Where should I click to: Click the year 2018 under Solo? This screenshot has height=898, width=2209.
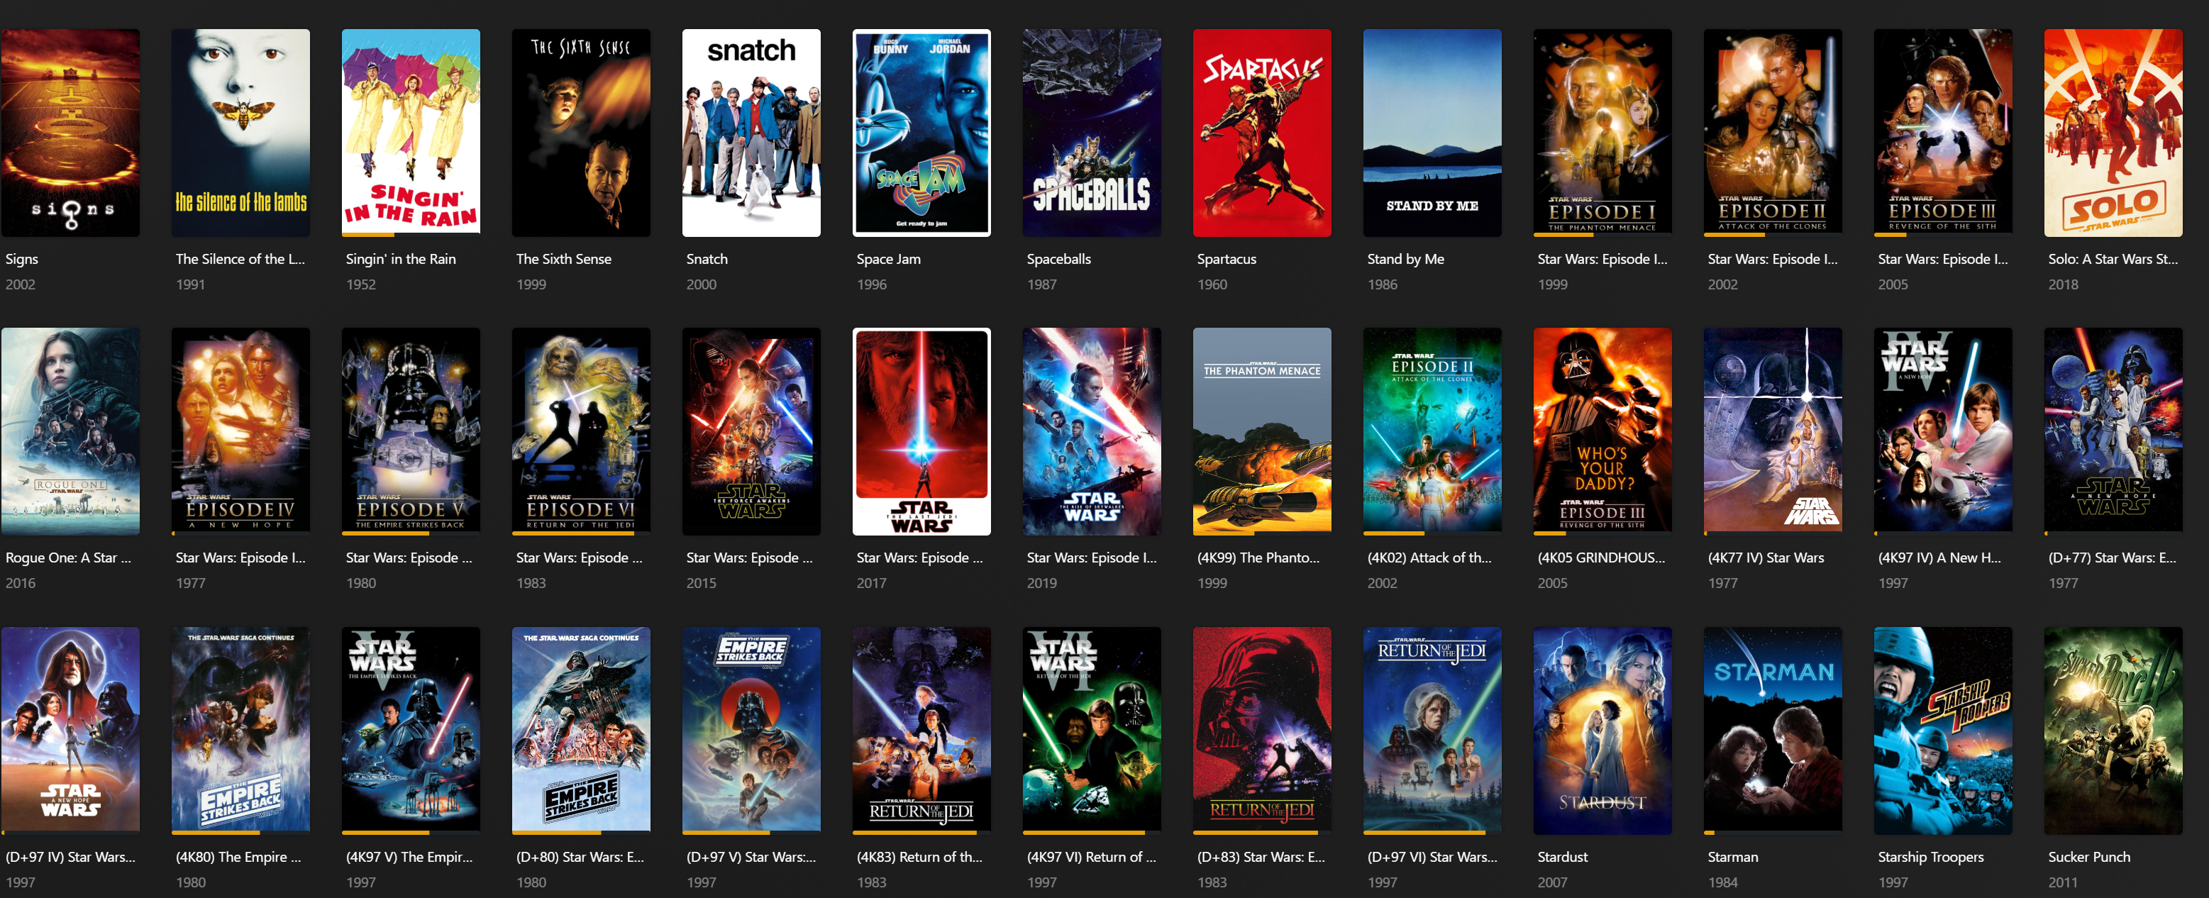(x=2063, y=284)
